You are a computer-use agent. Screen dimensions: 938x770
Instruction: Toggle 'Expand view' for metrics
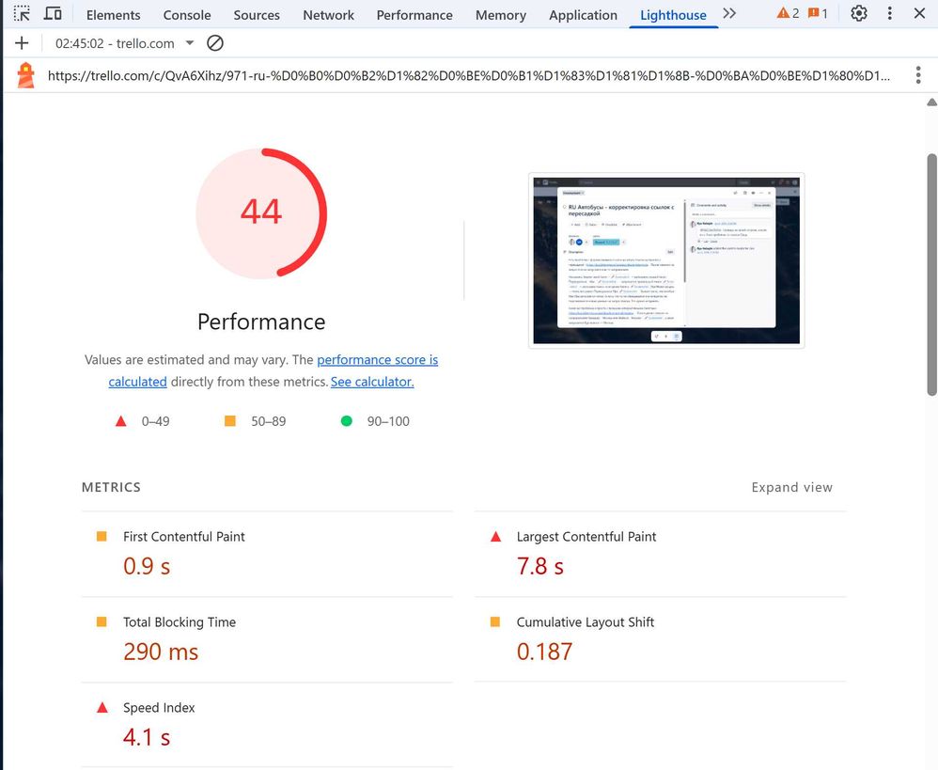tap(792, 487)
